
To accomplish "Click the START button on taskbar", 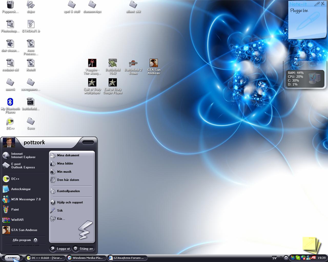I will click(x=12, y=258).
